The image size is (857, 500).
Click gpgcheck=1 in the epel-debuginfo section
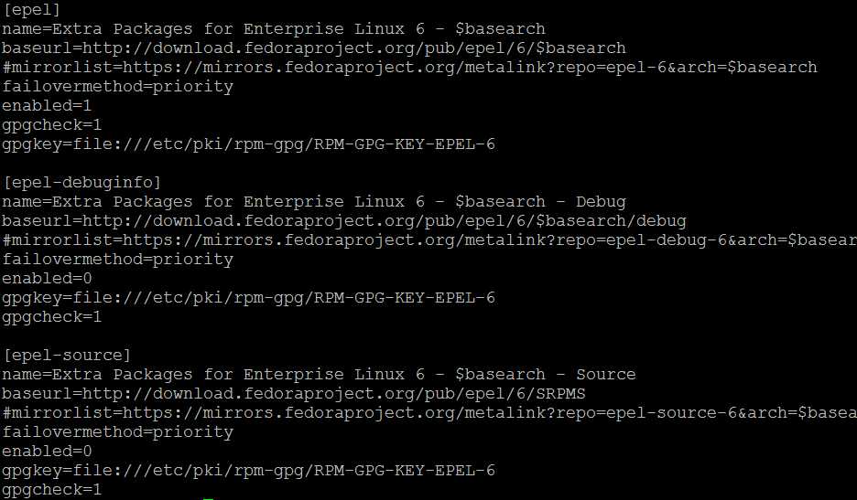[x=51, y=316]
